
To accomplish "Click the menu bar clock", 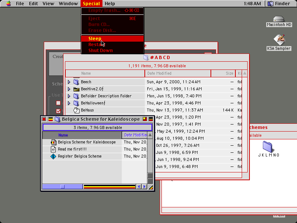I will [x=252, y=3].
